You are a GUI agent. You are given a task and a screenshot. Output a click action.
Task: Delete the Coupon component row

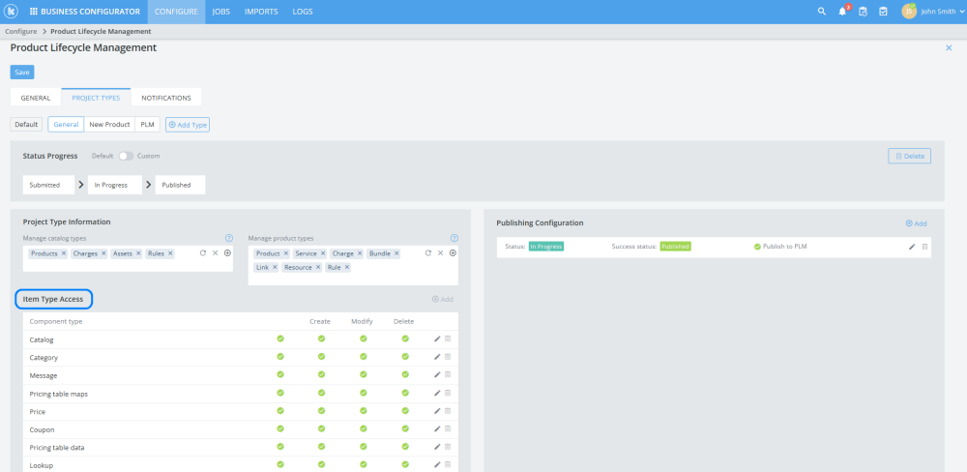pos(448,428)
